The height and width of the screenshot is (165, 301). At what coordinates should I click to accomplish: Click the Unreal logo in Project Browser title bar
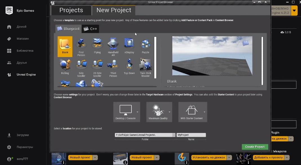coord(53,3)
